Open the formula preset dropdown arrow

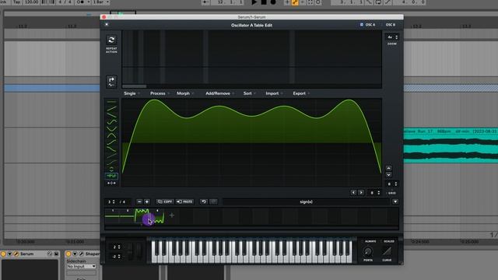(395, 201)
